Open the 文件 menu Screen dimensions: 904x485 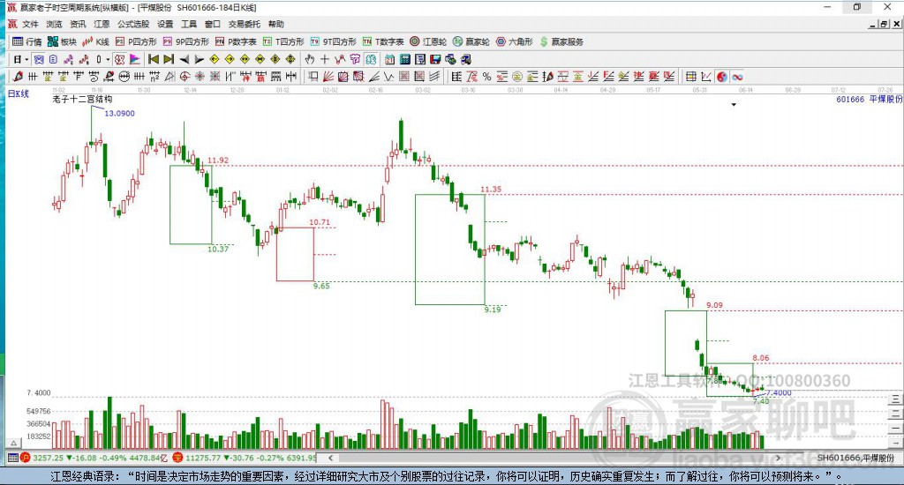30,24
